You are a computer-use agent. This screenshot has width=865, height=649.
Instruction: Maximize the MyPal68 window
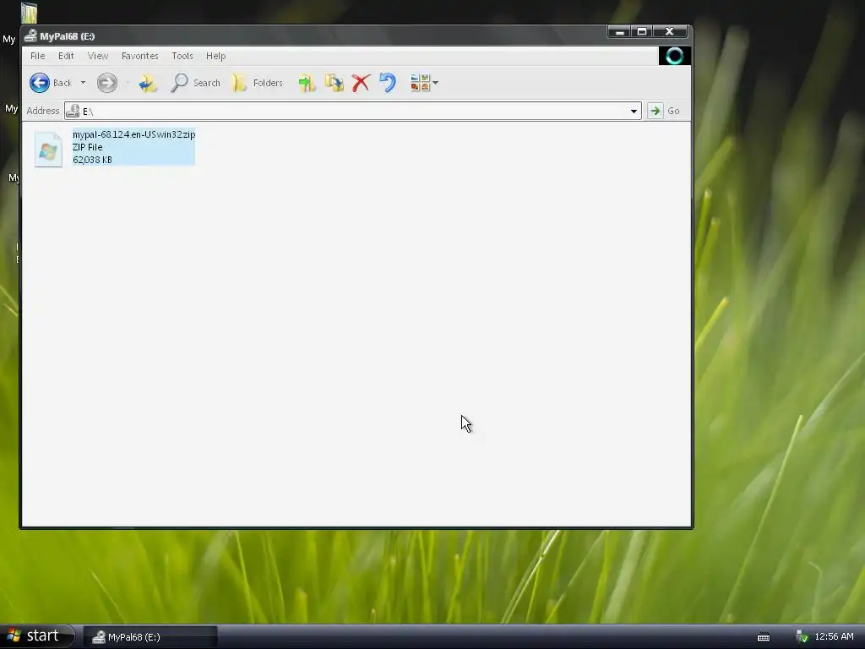642,31
